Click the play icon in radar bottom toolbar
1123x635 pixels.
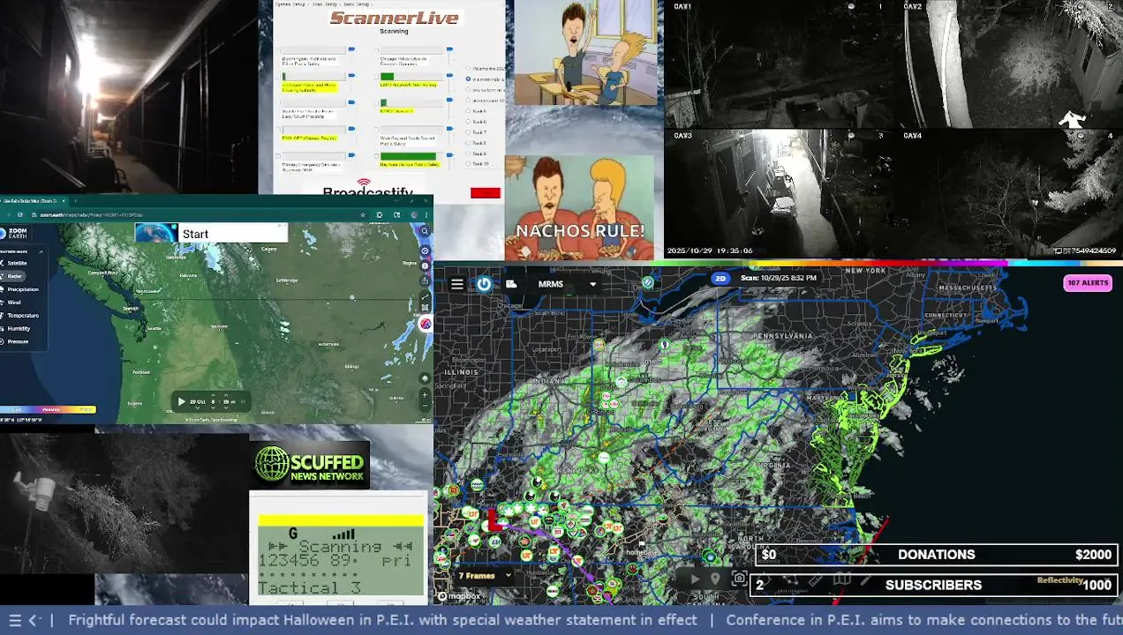tap(695, 579)
